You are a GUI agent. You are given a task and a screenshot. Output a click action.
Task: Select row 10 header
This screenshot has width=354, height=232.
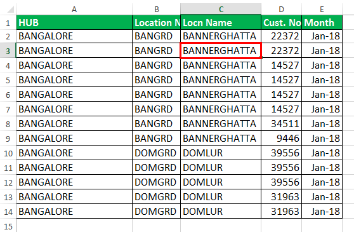coord(8,153)
